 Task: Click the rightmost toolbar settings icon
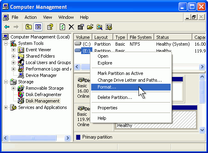109,27
